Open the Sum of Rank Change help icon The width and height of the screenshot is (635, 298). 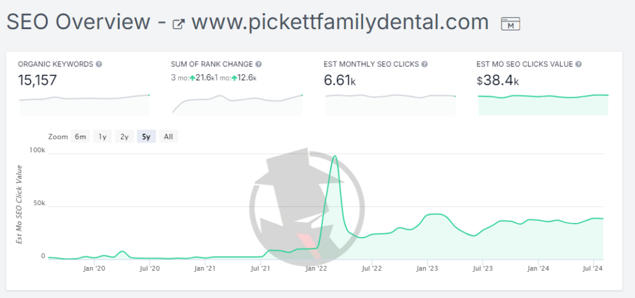[x=259, y=64]
